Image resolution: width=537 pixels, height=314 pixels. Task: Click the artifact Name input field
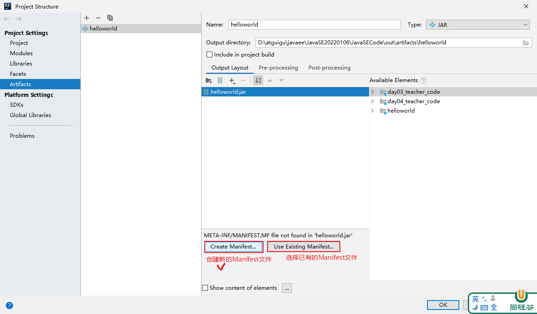[314, 25]
